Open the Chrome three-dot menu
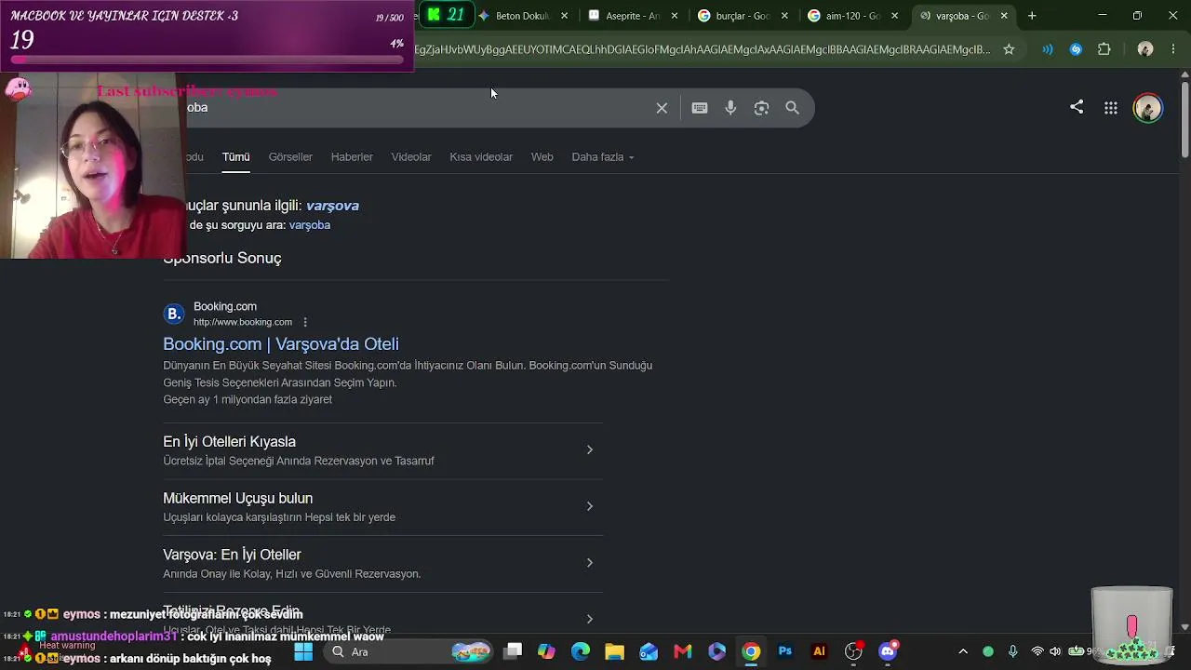 pyautogui.click(x=1173, y=49)
